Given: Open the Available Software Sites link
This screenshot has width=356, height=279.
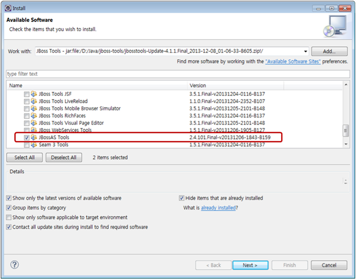Looking at the screenshot, I should (x=293, y=62).
